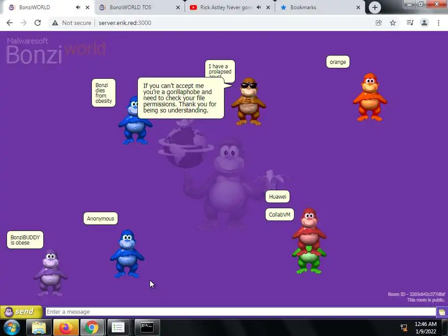Screen dimensions: 448x336
Task: Click the network tray icon
Action: coord(404,328)
